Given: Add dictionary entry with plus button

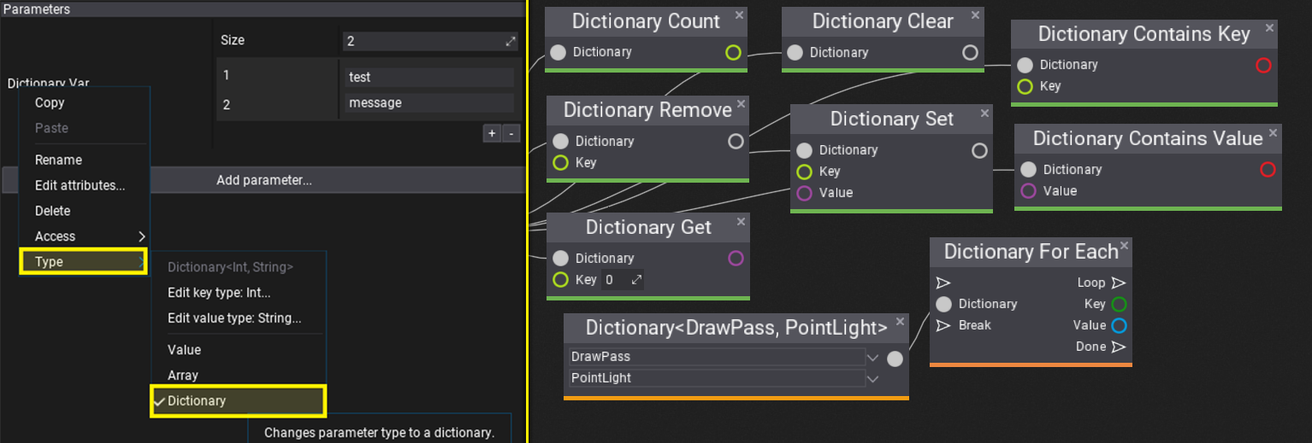Looking at the screenshot, I should [492, 133].
